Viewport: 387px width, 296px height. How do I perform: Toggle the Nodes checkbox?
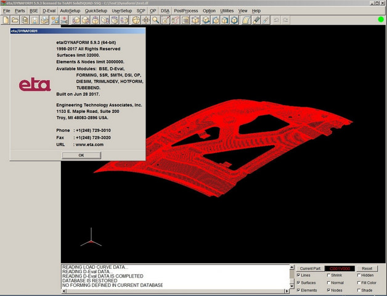pos(329,290)
